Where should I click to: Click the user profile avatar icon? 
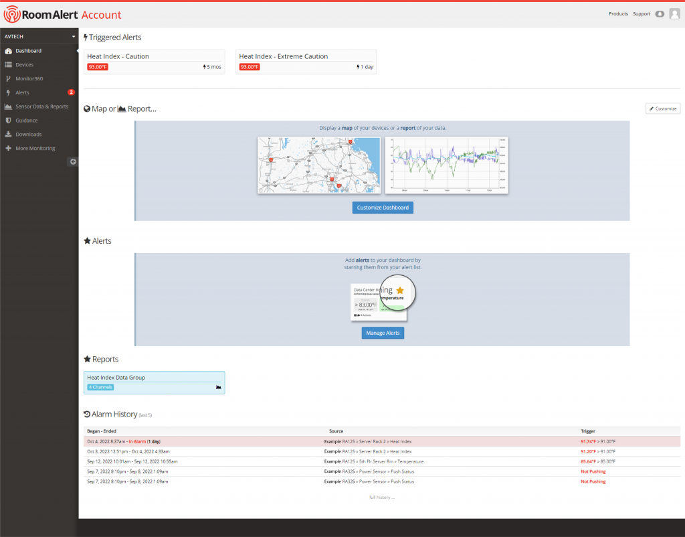674,14
